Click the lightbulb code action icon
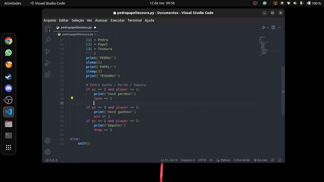This screenshot has height=182, width=324. click(x=72, y=98)
